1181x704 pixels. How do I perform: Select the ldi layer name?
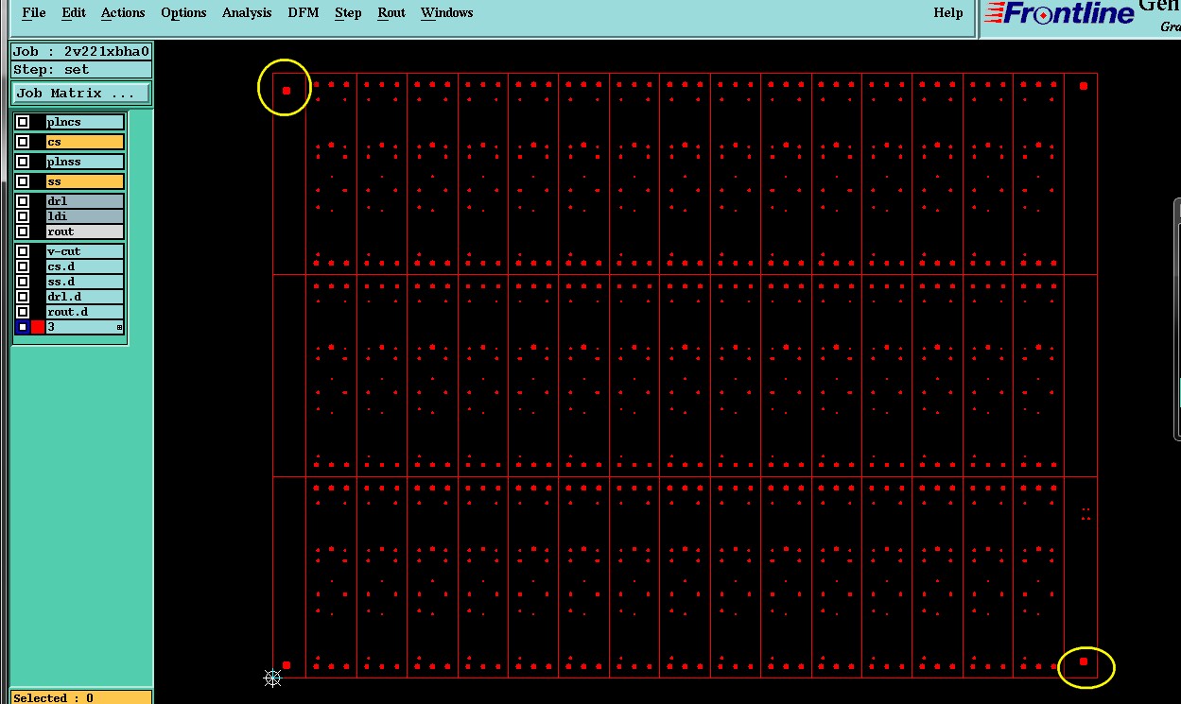85,216
